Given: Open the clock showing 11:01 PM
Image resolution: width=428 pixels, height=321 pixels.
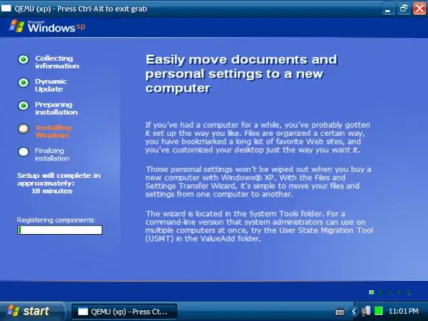Looking at the screenshot, I should [403, 311].
